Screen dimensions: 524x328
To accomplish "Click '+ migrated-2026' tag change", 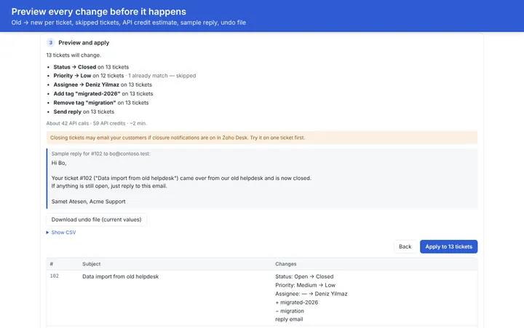I will coord(296,302).
